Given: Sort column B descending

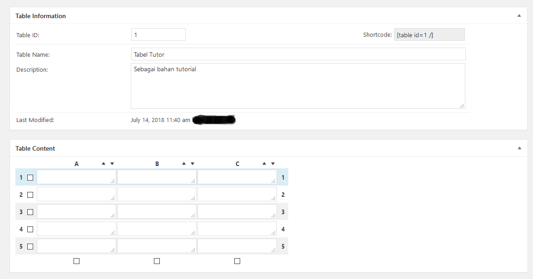Looking at the screenshot, I should pyautogui.click(x=192, y=163).
